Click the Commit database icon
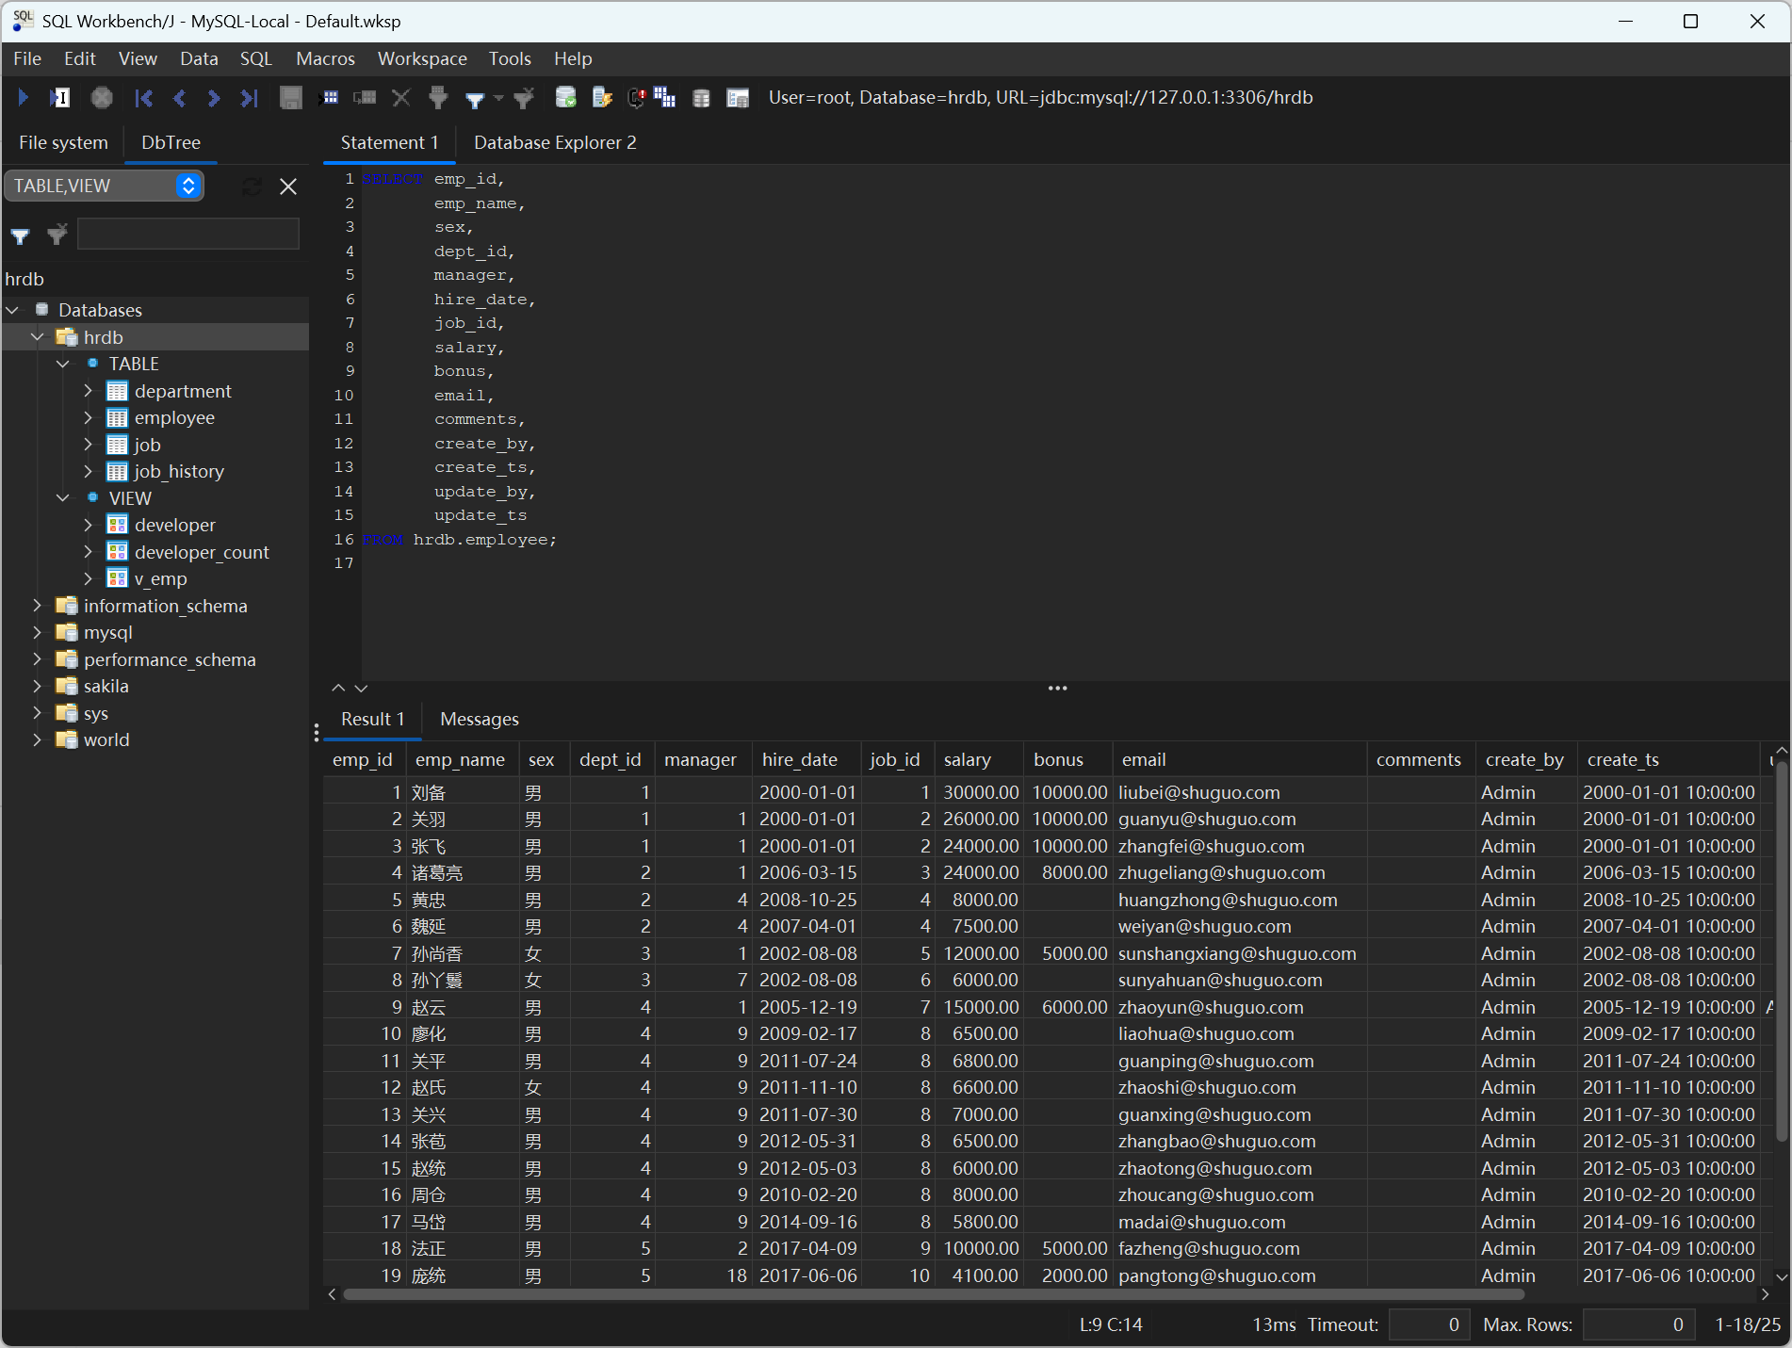The image size is (1792, 1348). click(566, 97)
